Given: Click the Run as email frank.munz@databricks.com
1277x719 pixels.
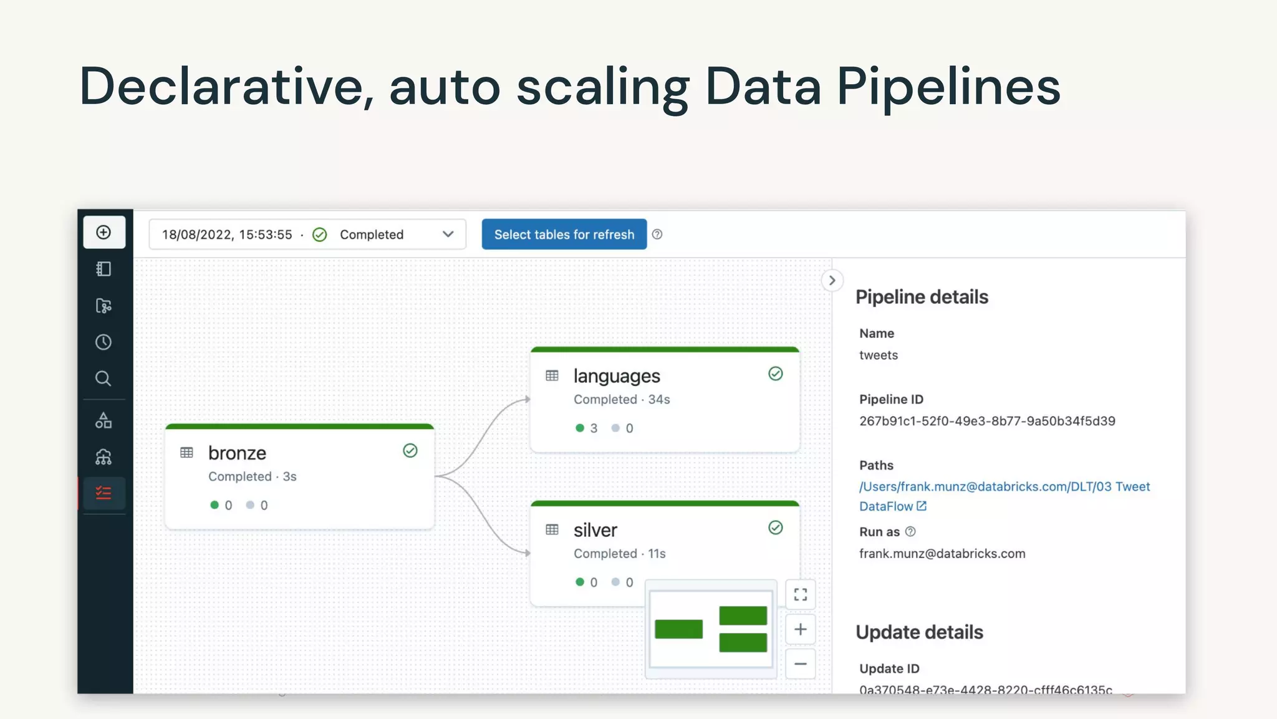Looking at the screenshot, I should [x=942, y=554].
